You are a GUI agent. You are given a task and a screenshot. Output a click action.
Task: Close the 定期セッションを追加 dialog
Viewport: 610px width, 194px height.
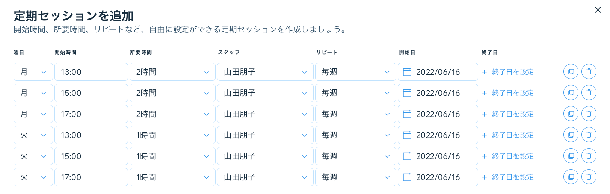(598, 10)
